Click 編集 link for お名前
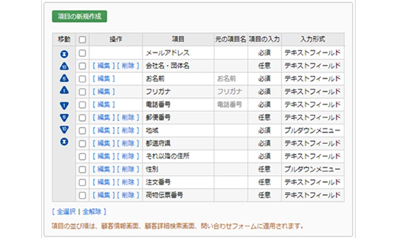The width and height of the screenshot is (397, 238). click(x=104, y=79)
